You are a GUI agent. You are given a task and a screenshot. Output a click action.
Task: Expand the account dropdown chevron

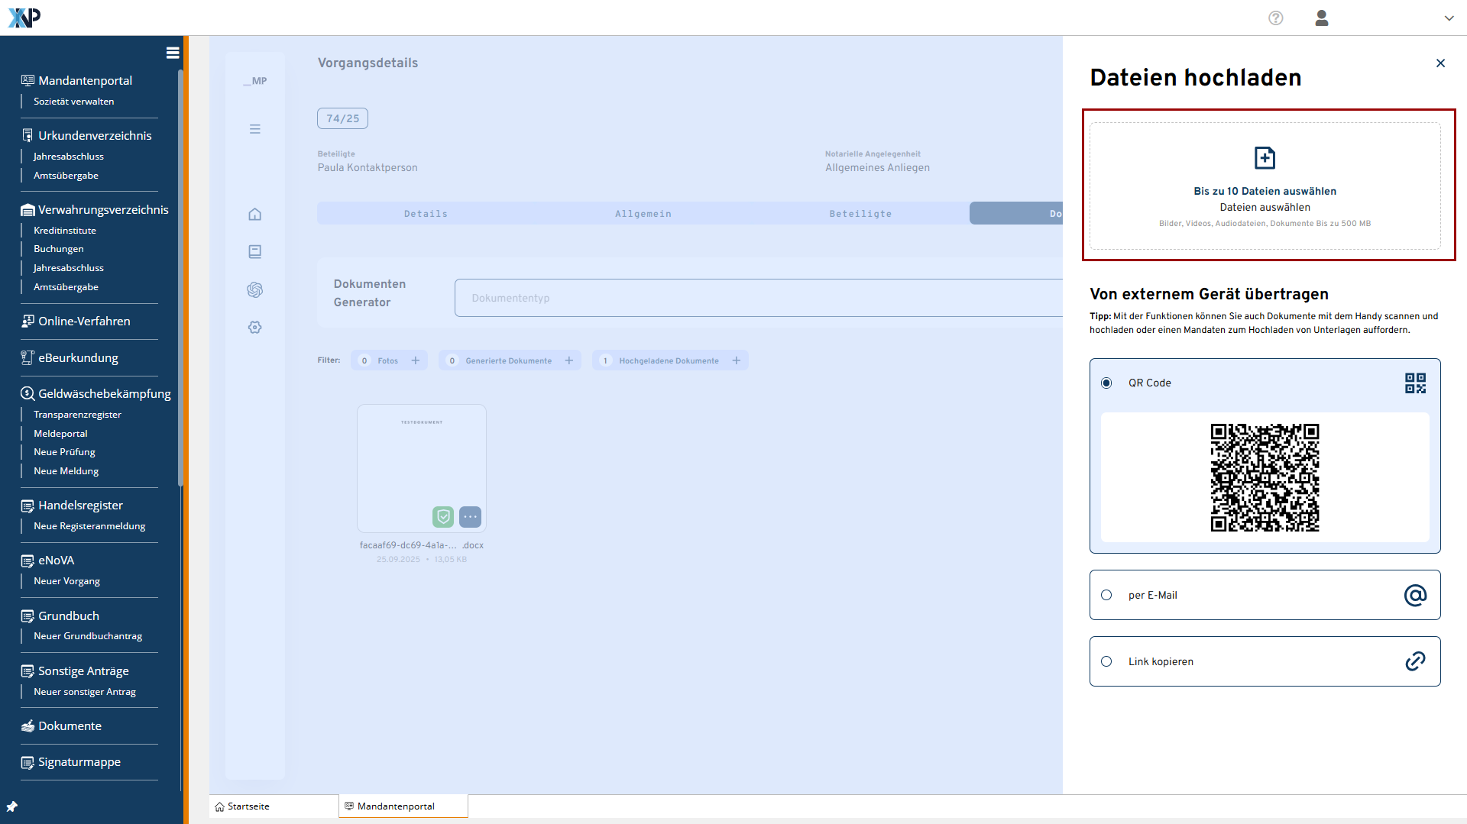click(1449, 18)
